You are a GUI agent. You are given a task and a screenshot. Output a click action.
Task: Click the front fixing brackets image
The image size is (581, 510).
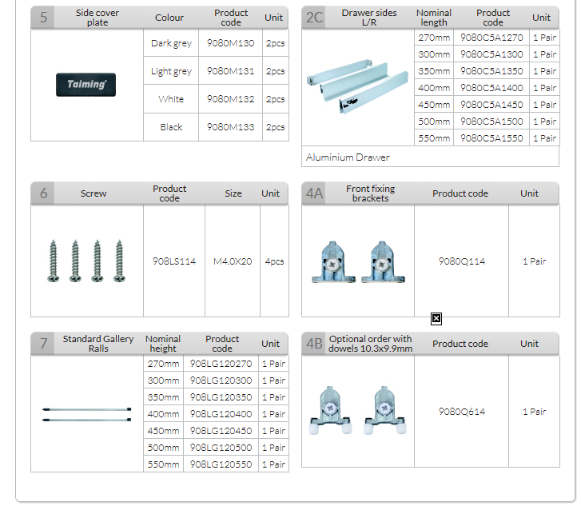point(357,261)
